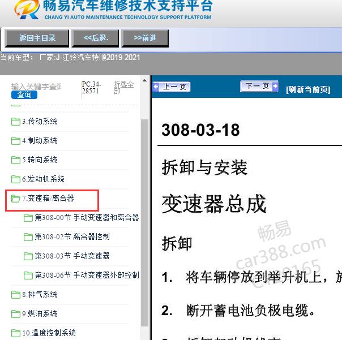Click the 拆卸与安装 heading
The image size is (342, 340).
pyautogui.click(x=204, y=167)
